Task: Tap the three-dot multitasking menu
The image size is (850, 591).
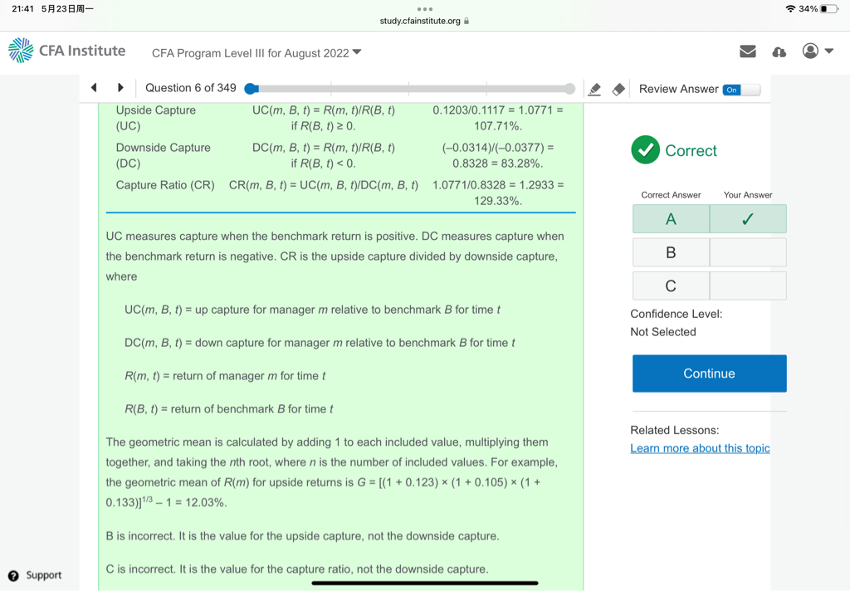Action: point(425,8)
